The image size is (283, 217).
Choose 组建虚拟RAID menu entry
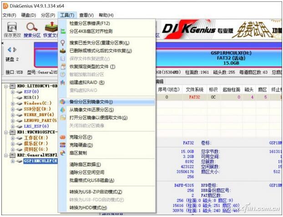(x=107, y=82)
